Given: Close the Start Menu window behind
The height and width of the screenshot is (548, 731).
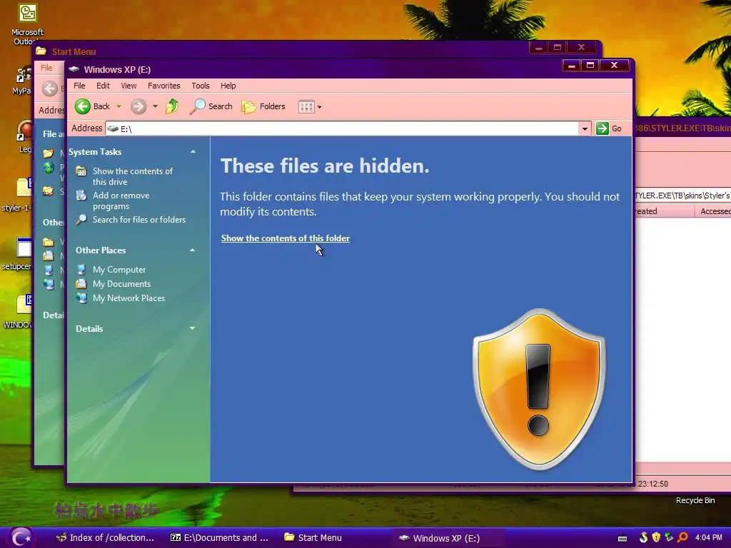Looking at the screenshot, I should click(x=581, y=47).
